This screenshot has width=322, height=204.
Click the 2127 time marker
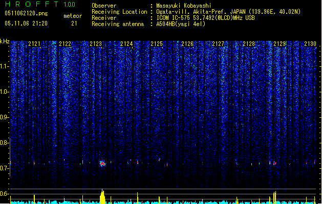(218, 44)
